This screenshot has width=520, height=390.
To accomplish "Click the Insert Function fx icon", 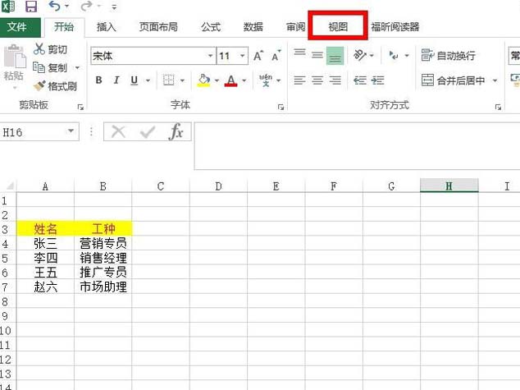I will tap(176, 132).
